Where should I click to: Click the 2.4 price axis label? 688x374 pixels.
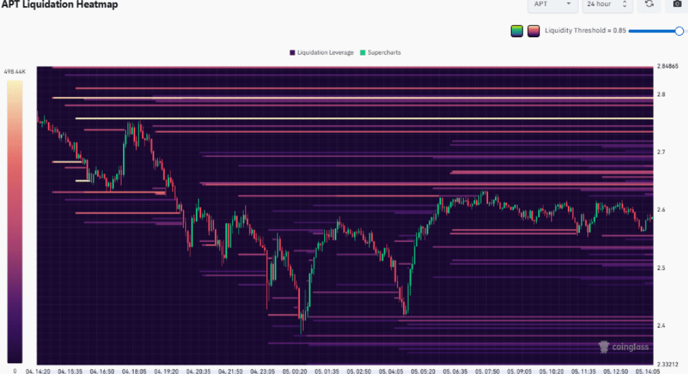tap(660, 325)
